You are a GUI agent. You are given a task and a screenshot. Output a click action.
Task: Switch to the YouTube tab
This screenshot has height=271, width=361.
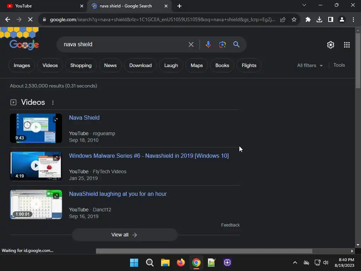point(44,6)
